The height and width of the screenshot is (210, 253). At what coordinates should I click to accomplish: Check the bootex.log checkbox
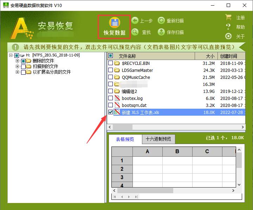(111, 98)
